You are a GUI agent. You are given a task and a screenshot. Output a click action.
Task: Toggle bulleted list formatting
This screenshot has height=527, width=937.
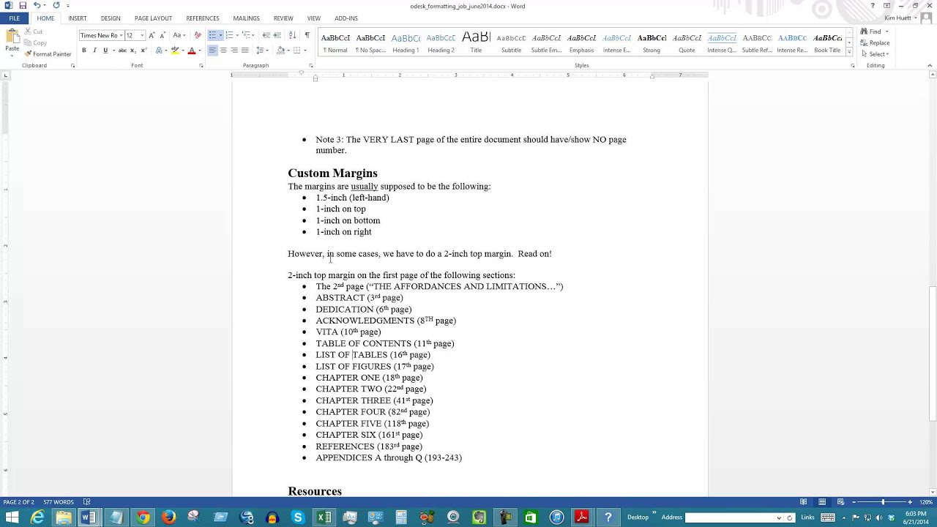[212, 35]
